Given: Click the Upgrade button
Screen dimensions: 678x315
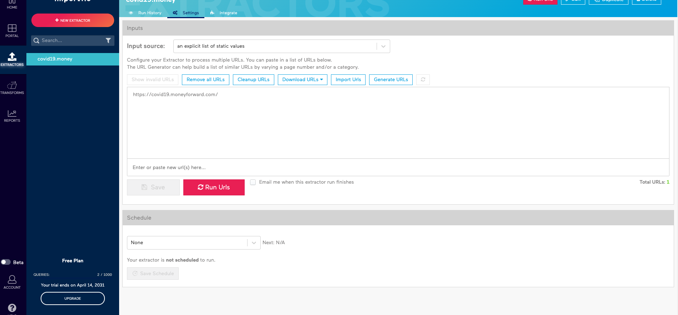Looking at the screenshot, I should [x=73, y=299].
